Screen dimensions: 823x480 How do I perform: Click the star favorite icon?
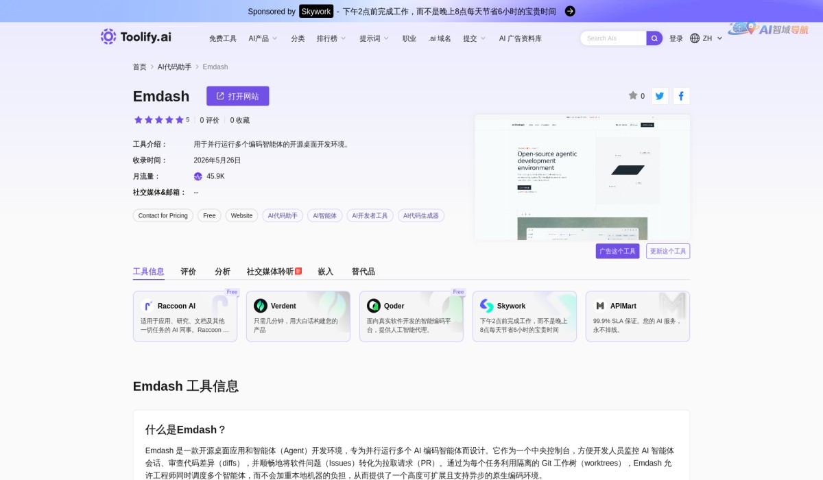(633, 96)
